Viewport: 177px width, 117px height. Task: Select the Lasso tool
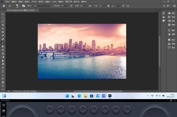(x=3, y=21)
